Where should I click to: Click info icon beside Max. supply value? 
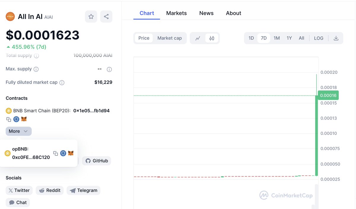[109, 69]
